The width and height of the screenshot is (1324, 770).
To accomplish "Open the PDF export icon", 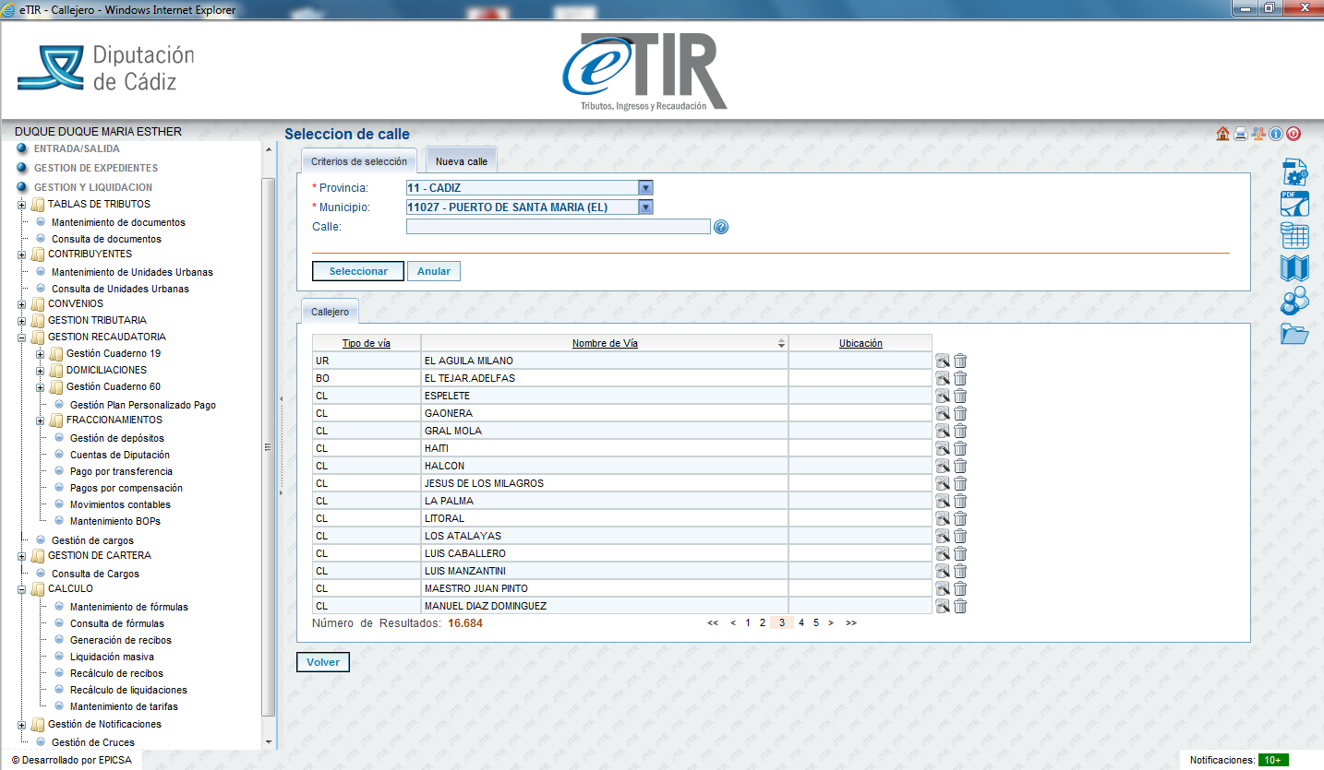I will tap(1294, 204).
